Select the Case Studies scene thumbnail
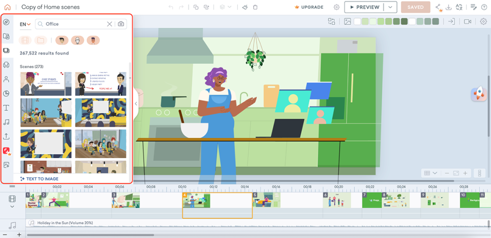Screen dimensions: 491x238 (x=46, y=84)
